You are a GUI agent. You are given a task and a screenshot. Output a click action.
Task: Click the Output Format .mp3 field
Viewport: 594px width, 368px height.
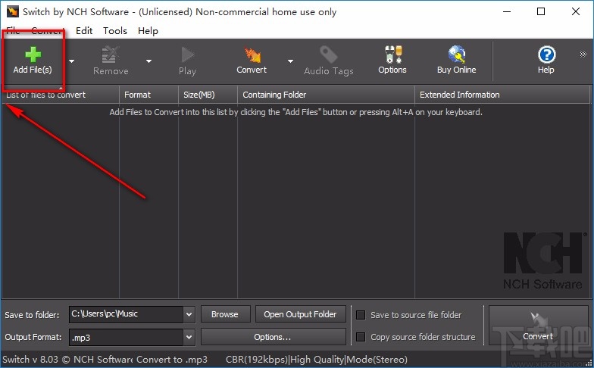click(126, 338)
